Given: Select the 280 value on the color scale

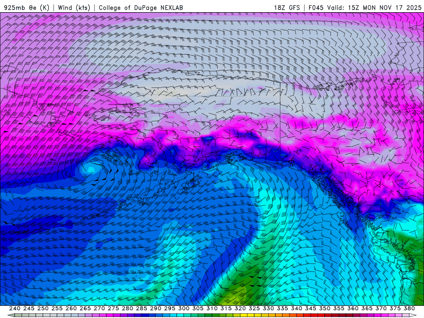Looking at the screenshot, I should (127, 308).
